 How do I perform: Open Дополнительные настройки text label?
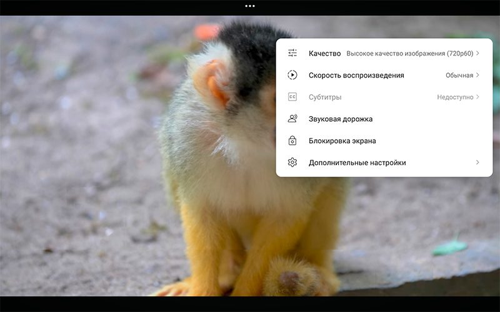[x=357, y=163]
